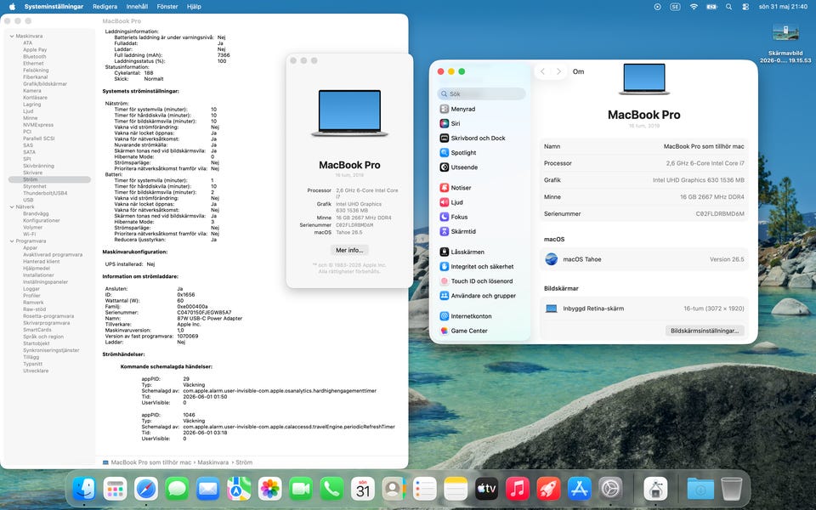
Task: Open the Hjälp menu
Action: coord(194,7)
